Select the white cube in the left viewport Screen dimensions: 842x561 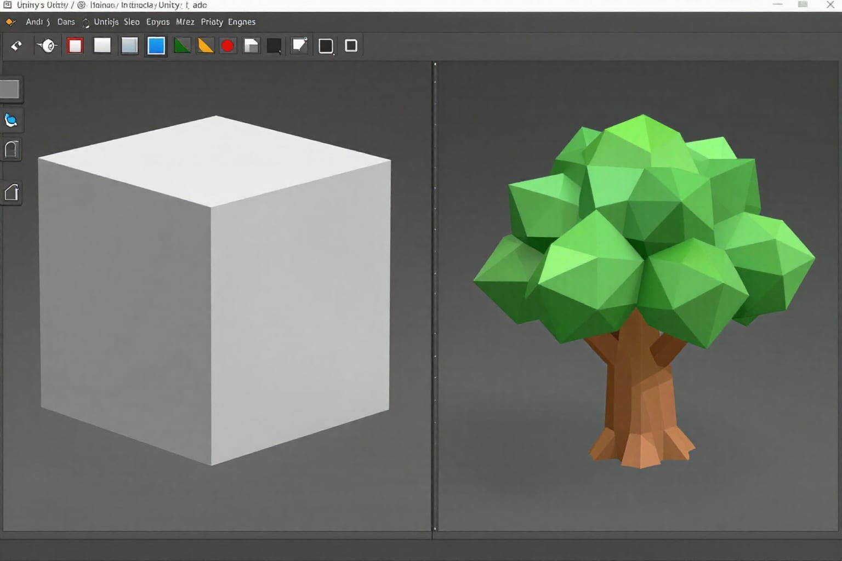point(214,290)
